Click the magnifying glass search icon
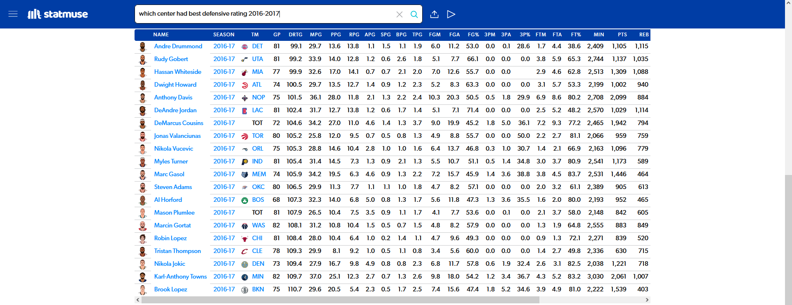 (x=414, y=14)
